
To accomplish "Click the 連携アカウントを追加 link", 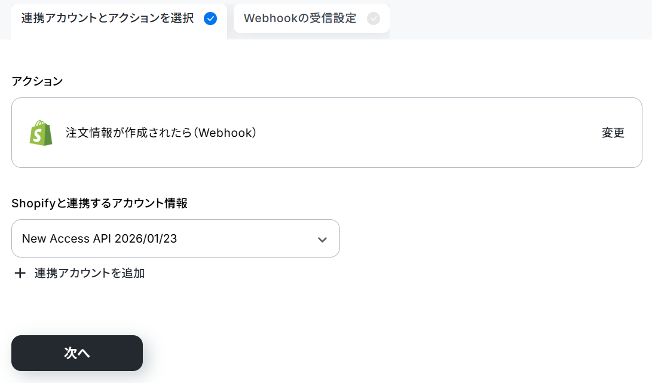I will [90, 273].
